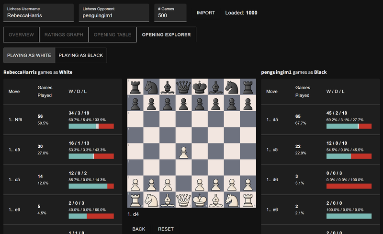Open the Overview tab
The height and width of the screenshot is (234, 383).
tap(21, 35)
